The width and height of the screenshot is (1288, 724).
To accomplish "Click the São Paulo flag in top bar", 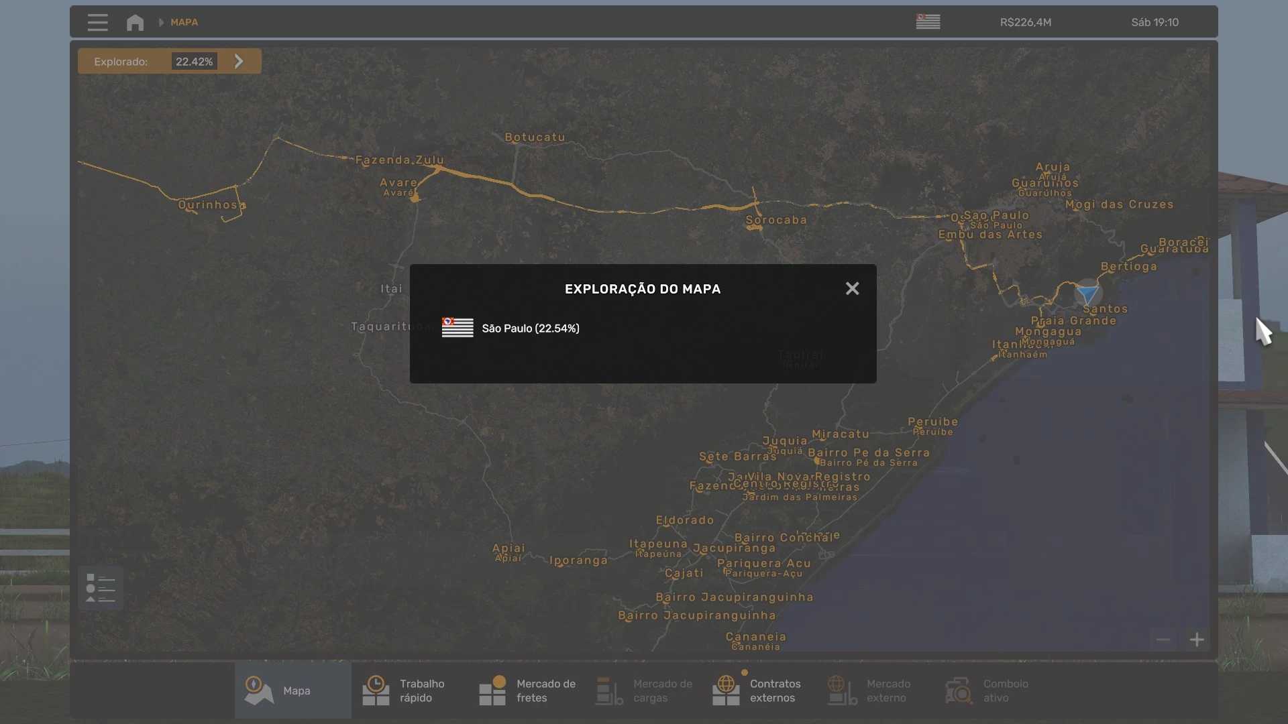I will pyautogui.click(x=928, y=22).
